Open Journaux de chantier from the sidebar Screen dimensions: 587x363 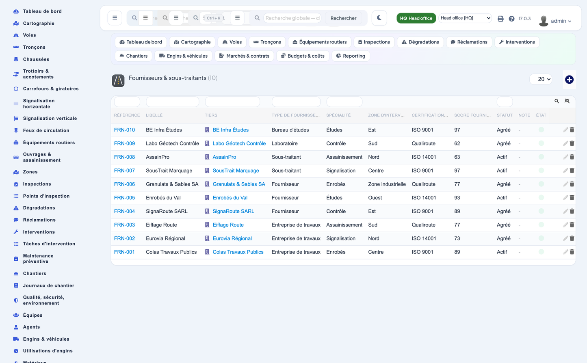(x=48, y=285)
